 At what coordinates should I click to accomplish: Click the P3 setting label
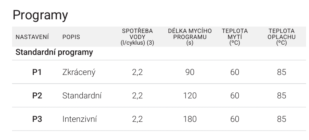pos(37,119)
